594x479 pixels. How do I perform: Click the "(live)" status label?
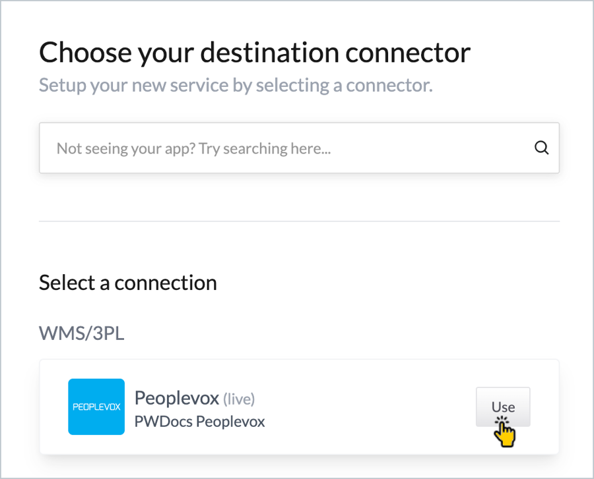point(239,399)
